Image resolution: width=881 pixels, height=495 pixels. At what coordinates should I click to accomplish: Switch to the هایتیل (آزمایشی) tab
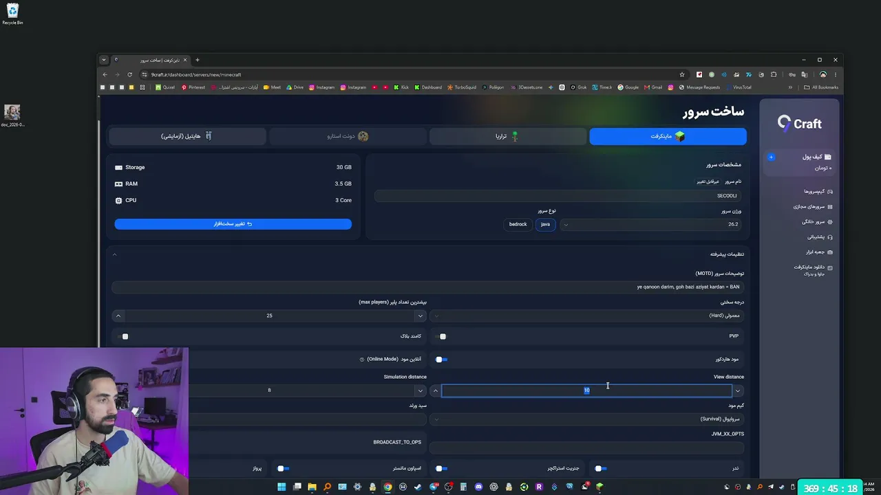[187, 136]
